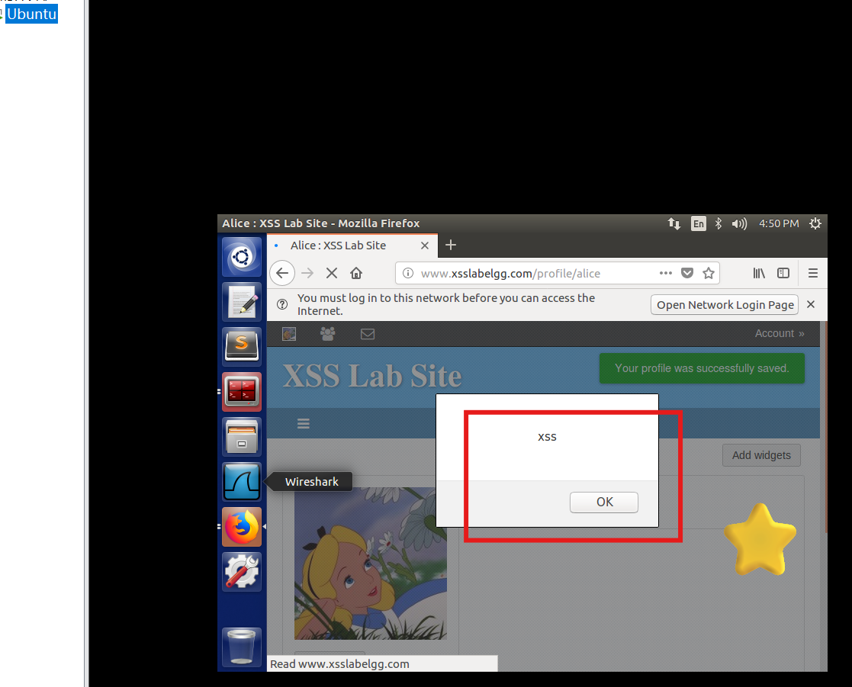Click OK in the xss alert dialog
The image size is (852, 687).
603,502
